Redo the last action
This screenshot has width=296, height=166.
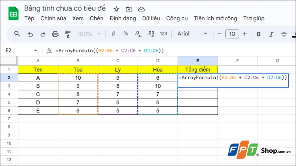pyautogui.click(x=43, y=34)
